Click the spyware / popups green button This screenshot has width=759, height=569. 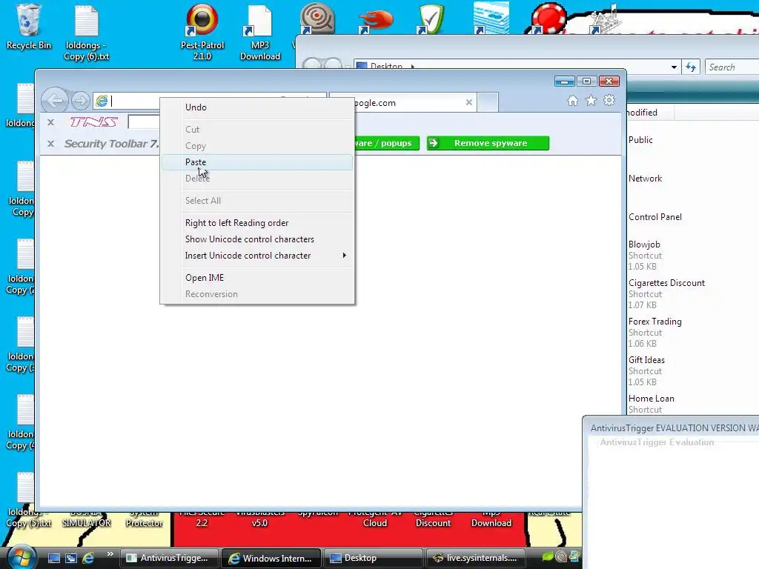pos(387,143)
